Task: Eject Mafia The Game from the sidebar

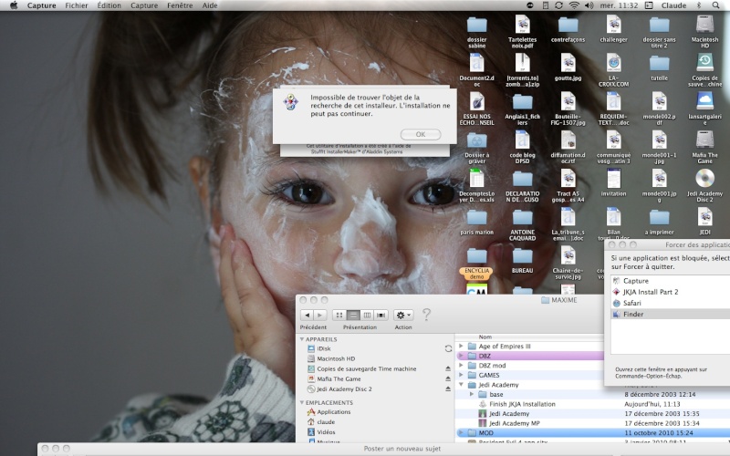Action: [x=448, y=378]
